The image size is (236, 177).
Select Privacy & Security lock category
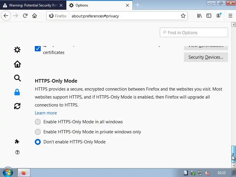pos(17,92)
